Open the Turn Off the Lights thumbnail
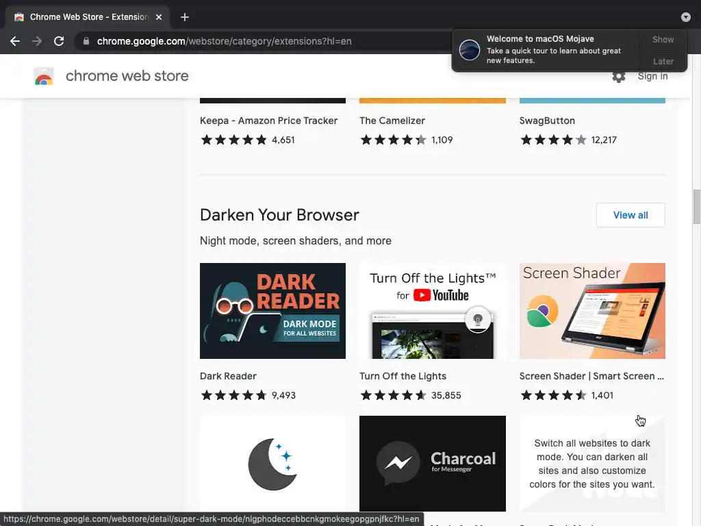Screen dimensions: 701x526 tap(433, 311)
